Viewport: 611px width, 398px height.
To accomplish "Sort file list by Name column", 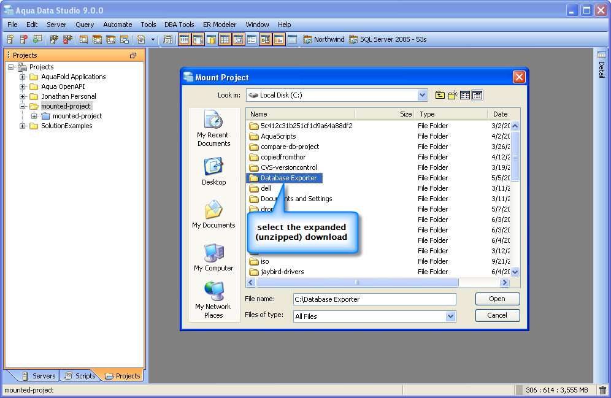I will 301,114.
